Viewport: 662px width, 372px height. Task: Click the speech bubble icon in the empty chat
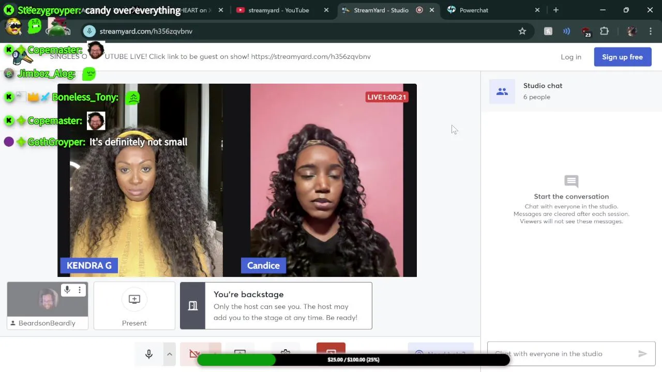click(x=571, y=181)
